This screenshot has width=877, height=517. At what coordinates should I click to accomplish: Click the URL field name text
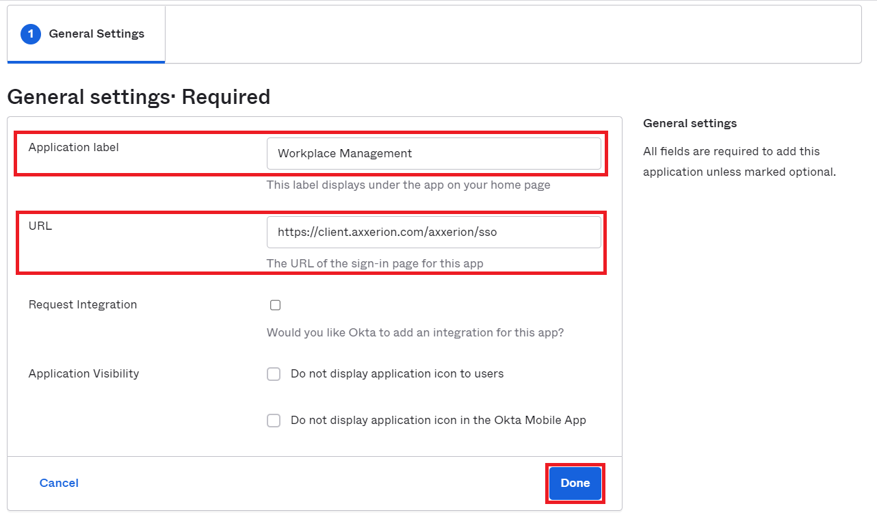40,226
